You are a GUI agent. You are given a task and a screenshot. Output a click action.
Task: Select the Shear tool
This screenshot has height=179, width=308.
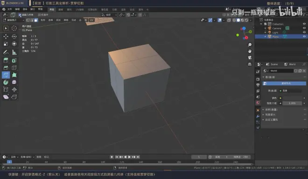point(6,97)
